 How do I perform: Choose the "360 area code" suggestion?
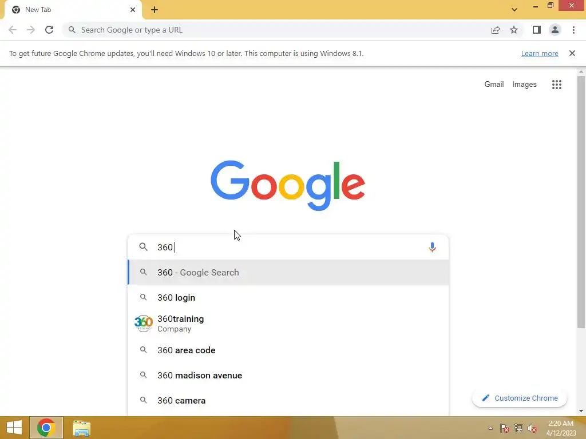click(x=288, y=350)
